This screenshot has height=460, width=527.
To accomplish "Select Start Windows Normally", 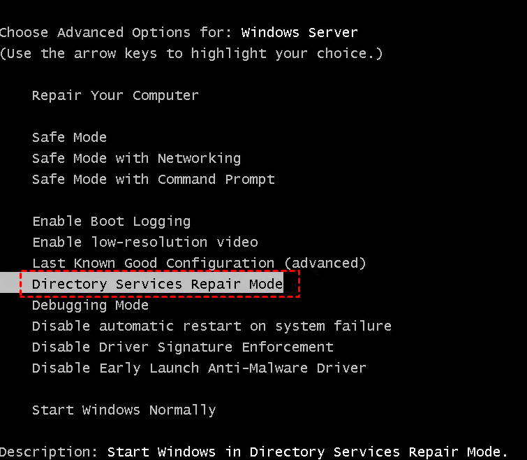I will point(124,410).
